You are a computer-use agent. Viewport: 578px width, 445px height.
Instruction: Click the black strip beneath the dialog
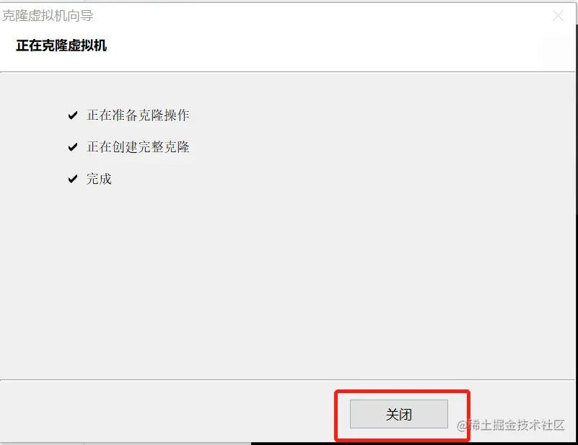coord(413,444)
